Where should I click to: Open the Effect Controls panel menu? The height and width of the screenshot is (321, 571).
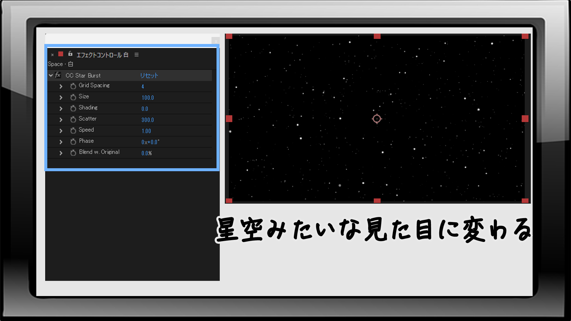pyautogui.click(x=137, y=55)
